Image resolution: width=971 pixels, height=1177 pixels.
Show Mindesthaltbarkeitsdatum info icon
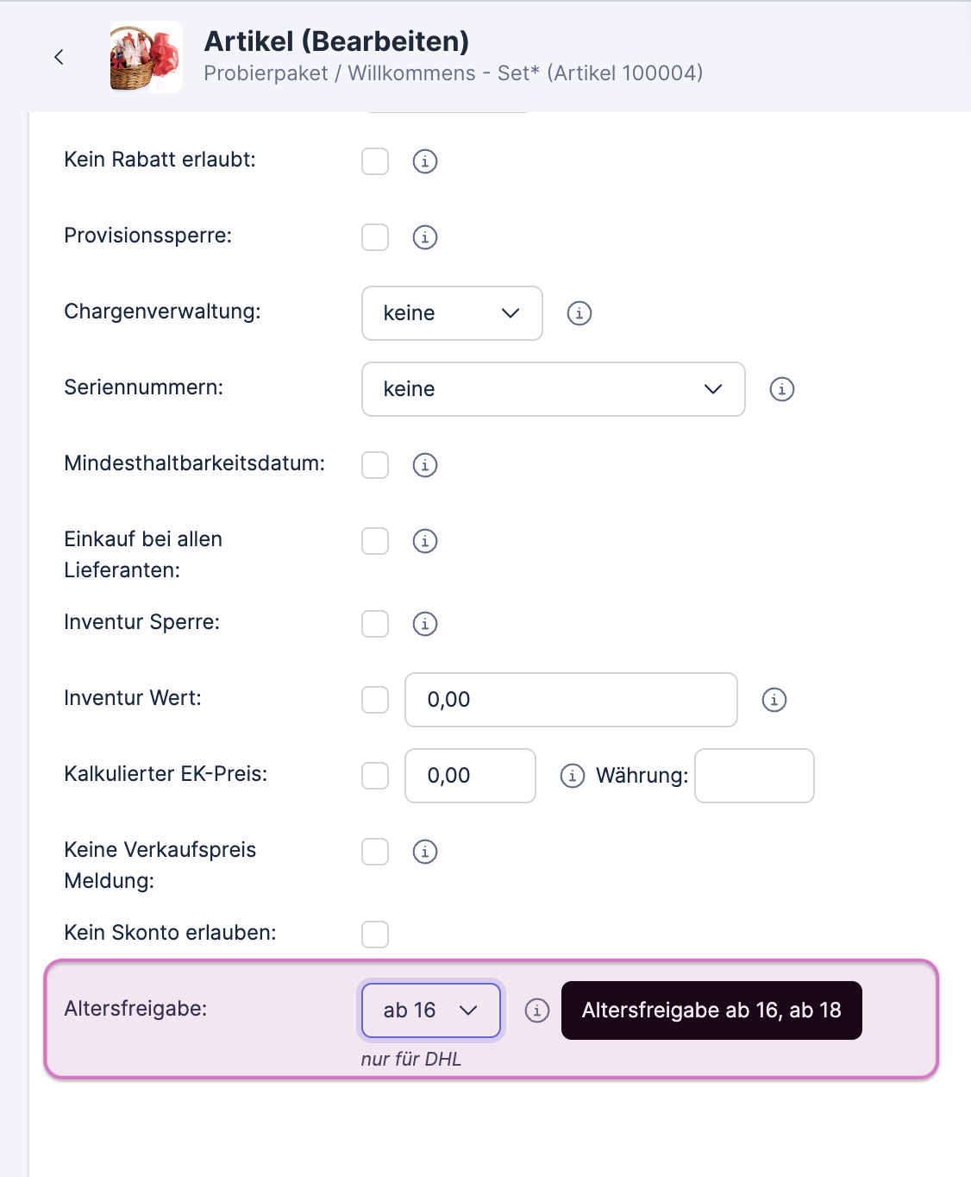pyautogui.click(x=425, y=465)
